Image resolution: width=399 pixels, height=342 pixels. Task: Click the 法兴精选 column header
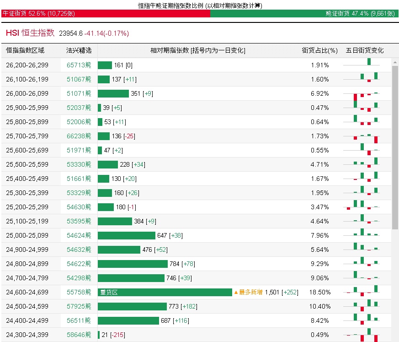pyautogui.click(x=79, y=50)
